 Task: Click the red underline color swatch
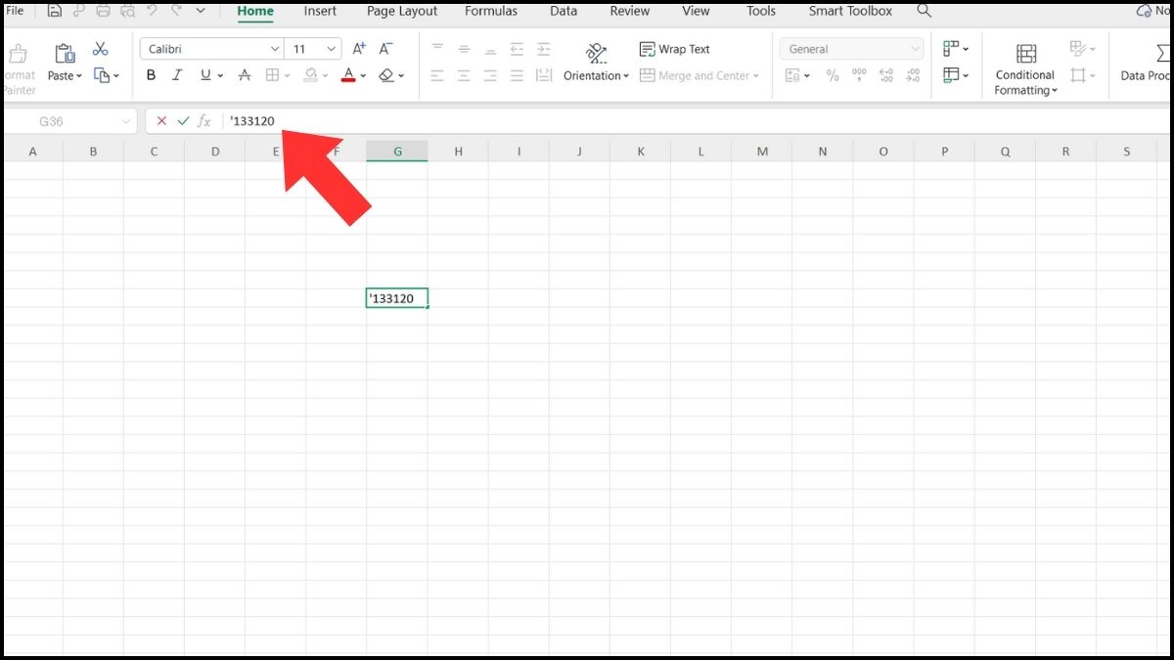coord(348,81)
